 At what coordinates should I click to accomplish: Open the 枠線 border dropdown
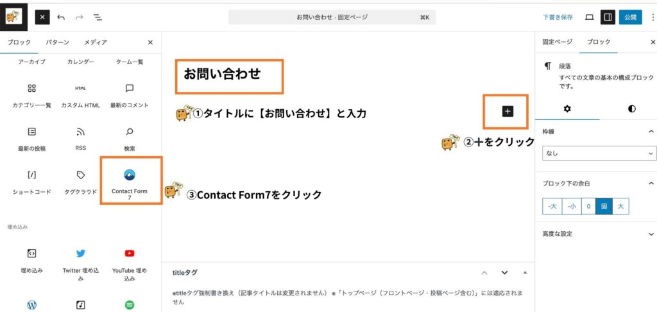point(599,154)
